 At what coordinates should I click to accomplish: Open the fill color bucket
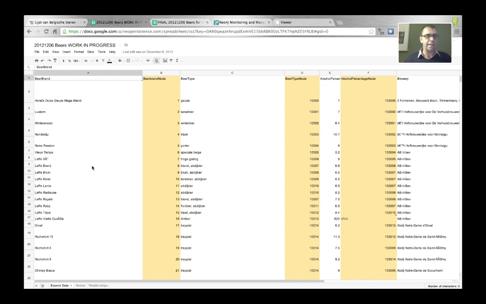tap(121, 60)
